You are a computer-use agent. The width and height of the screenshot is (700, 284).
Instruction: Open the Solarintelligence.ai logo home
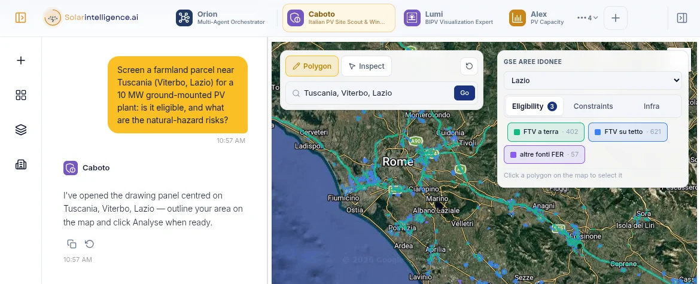tap(91, 18)
